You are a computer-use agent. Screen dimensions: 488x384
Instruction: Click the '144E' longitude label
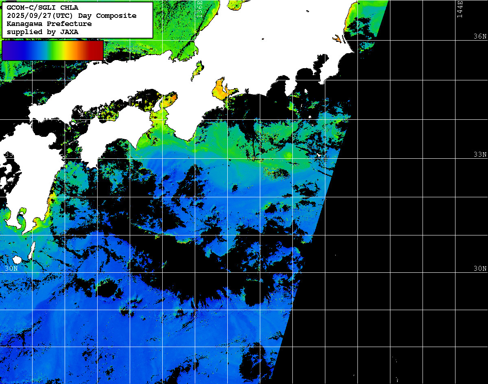(460, 9)
